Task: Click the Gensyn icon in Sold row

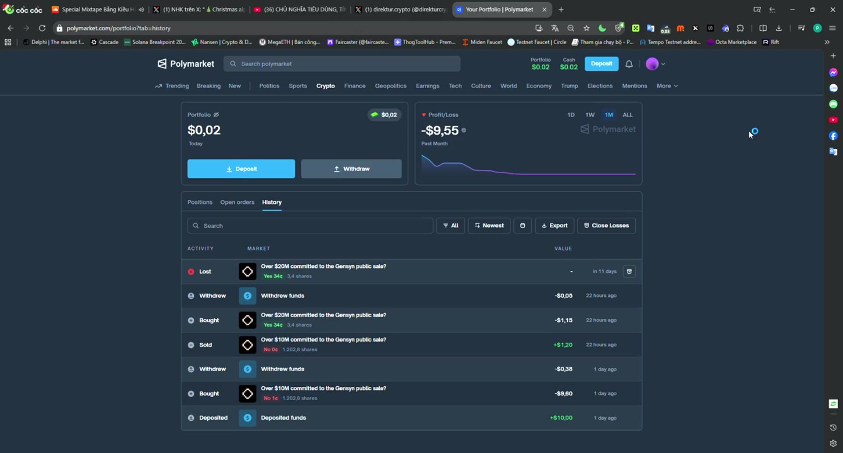Action: (x=248, y=345)
